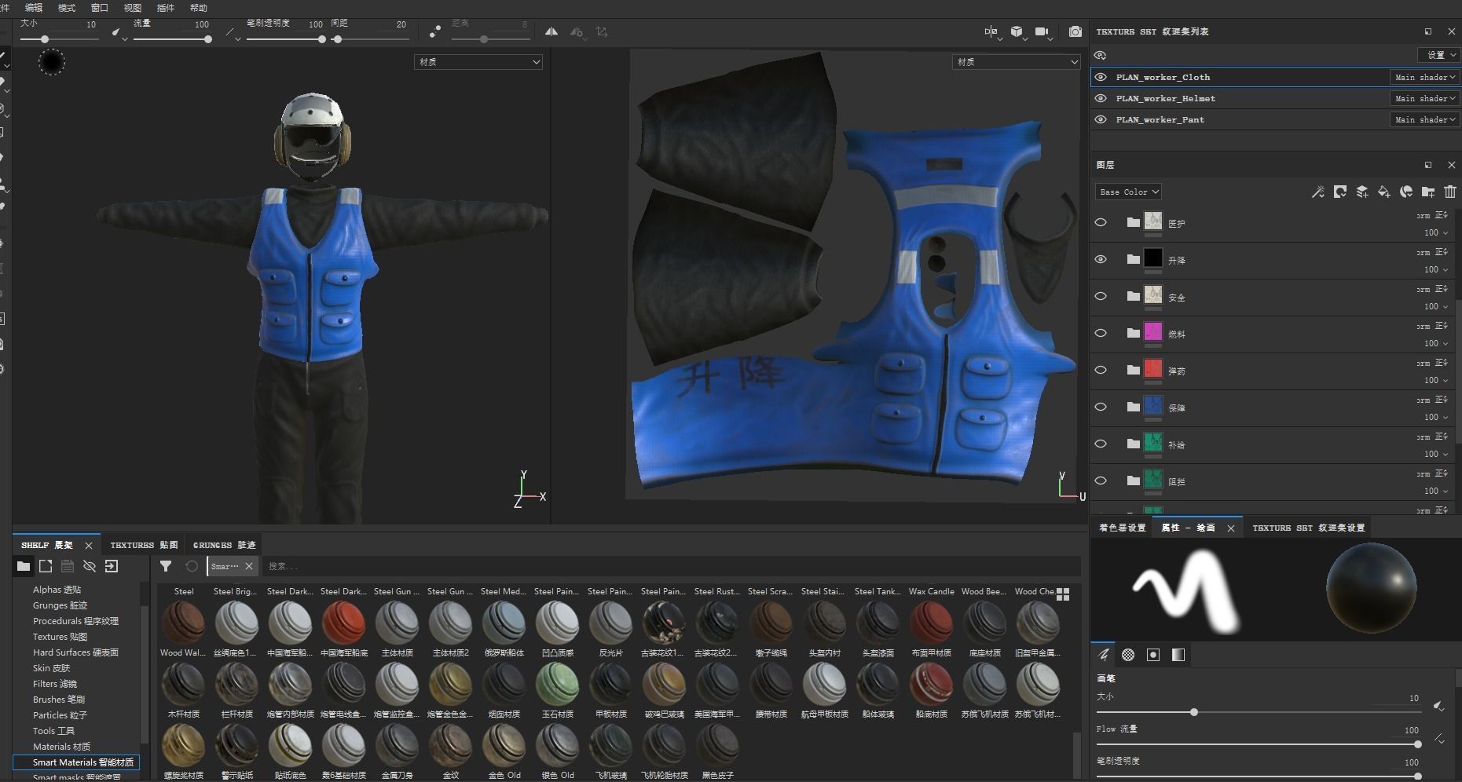Add smart material via the sphere icon

point(1406,192)
